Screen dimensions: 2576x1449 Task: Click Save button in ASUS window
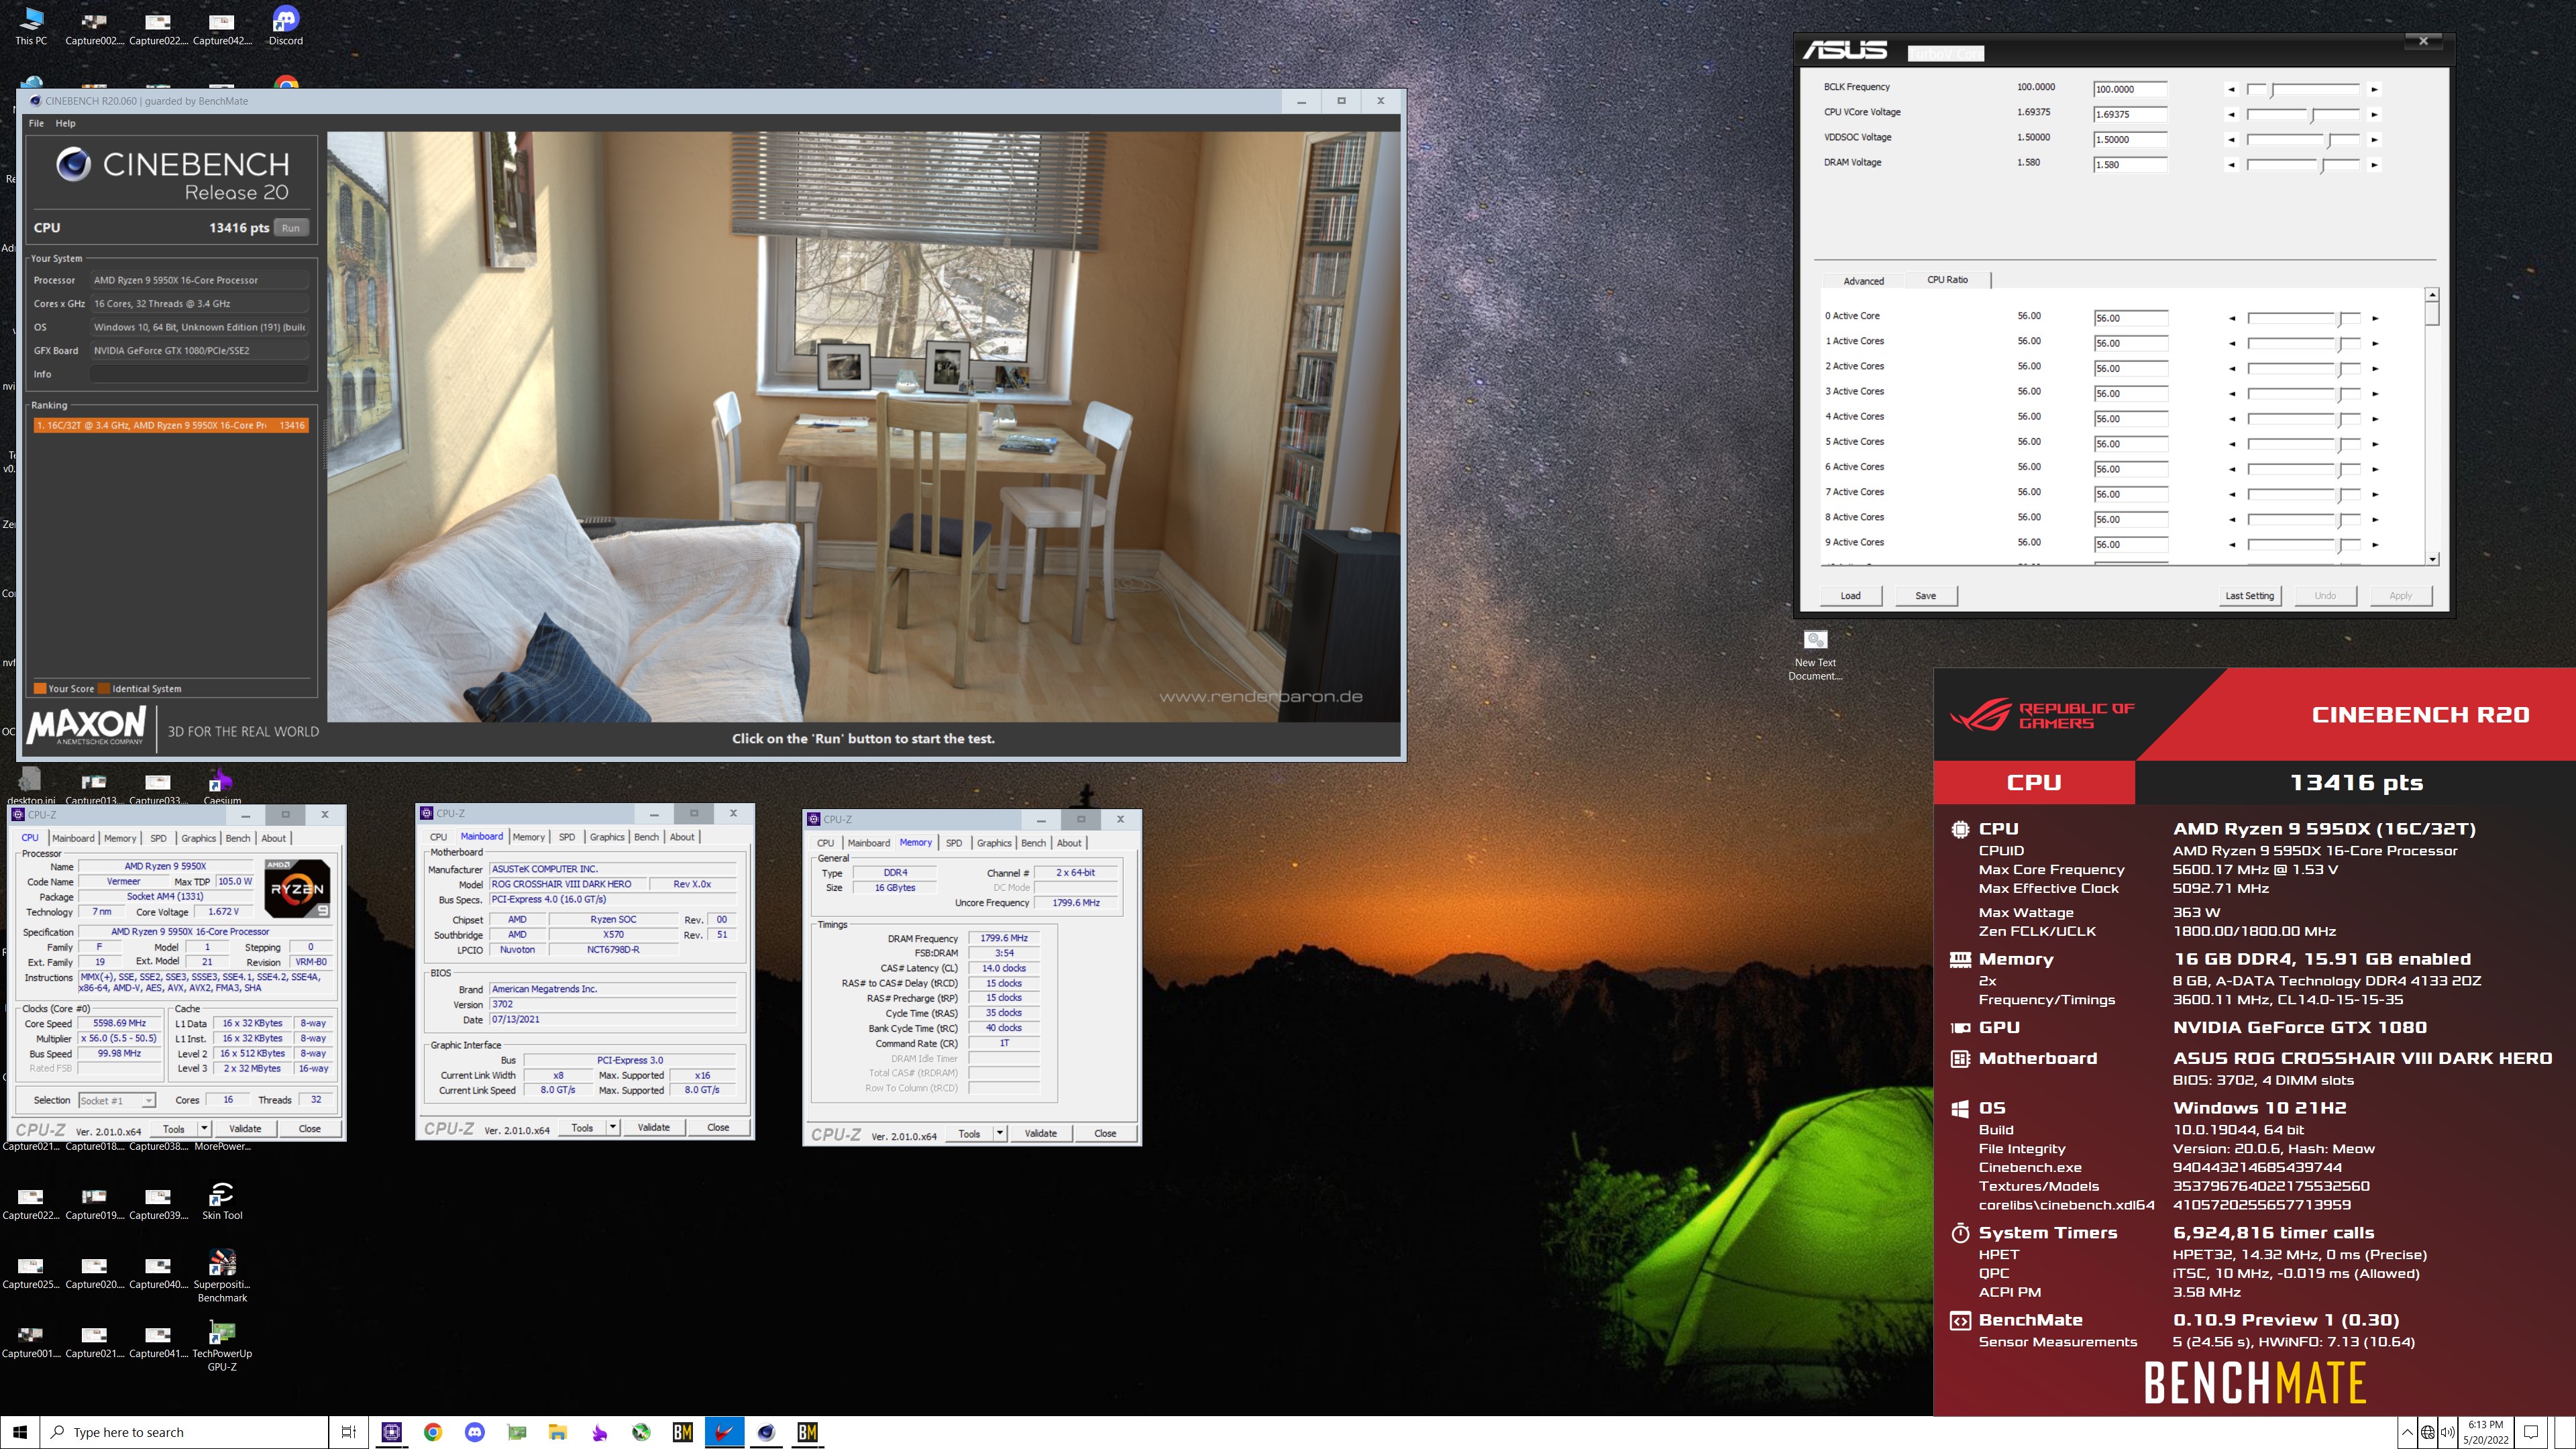point(1925,596)
